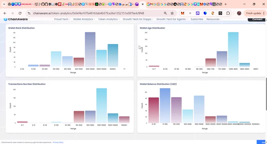Open the Privacy Policy link
The width and height of the screenshot is (267, 144).
[x=58, y=142]
